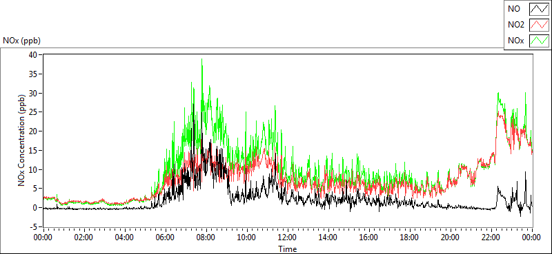
Task: Click the Time x-axis label
Action: pos(288,249)
